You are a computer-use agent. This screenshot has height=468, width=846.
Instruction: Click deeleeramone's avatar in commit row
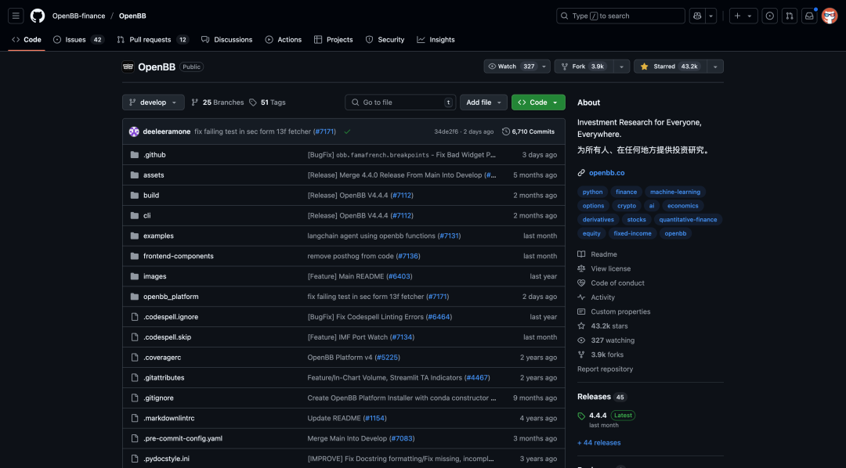[x=134, y=131]
